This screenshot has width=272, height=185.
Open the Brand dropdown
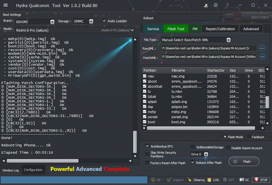tap(52, 22)
